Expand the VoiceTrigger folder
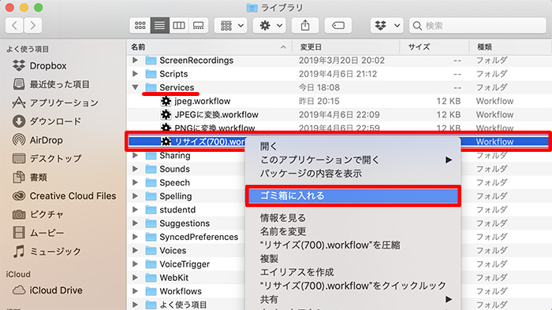 (x=135, y=264)
